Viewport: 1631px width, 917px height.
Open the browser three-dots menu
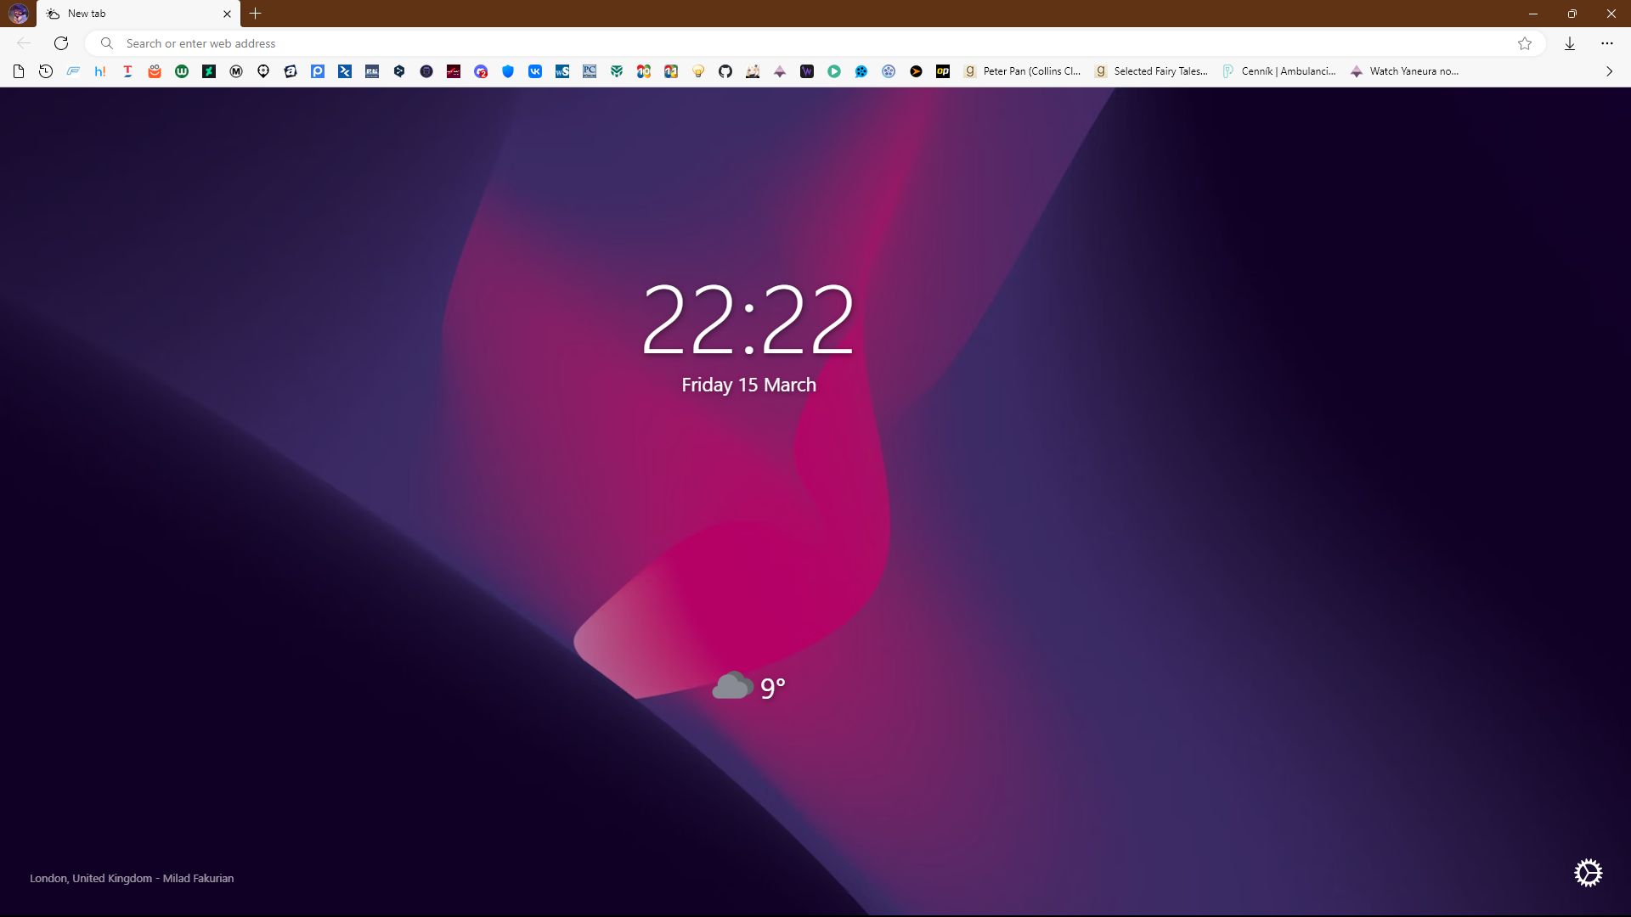pos(1607,43)
